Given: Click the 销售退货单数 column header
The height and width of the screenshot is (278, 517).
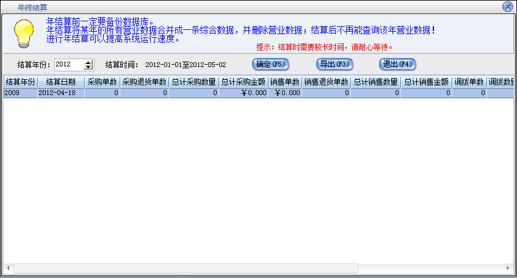Looking at the screenshot, I should pos(326,82).
